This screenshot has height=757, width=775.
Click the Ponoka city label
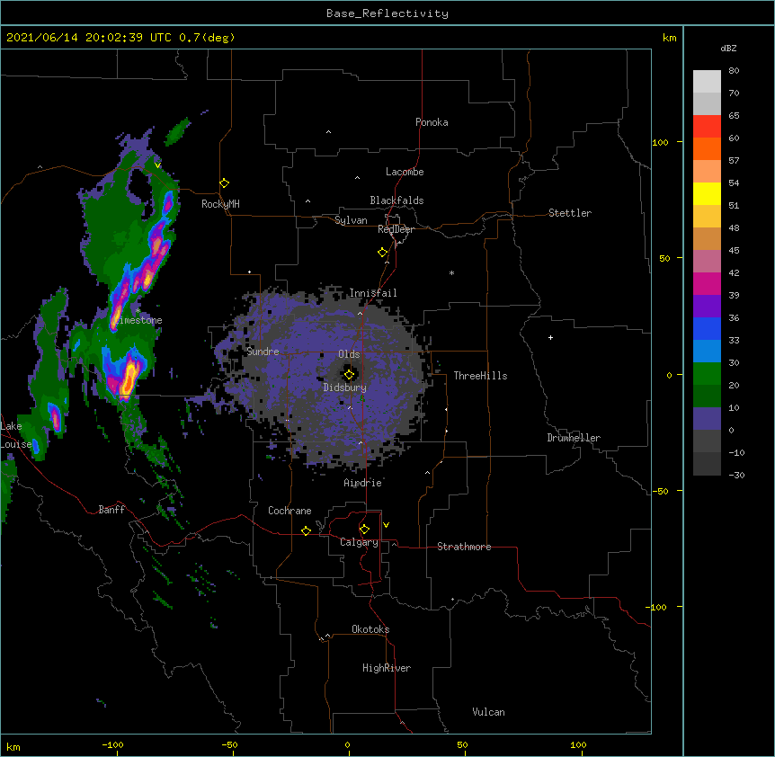(432, 122)
